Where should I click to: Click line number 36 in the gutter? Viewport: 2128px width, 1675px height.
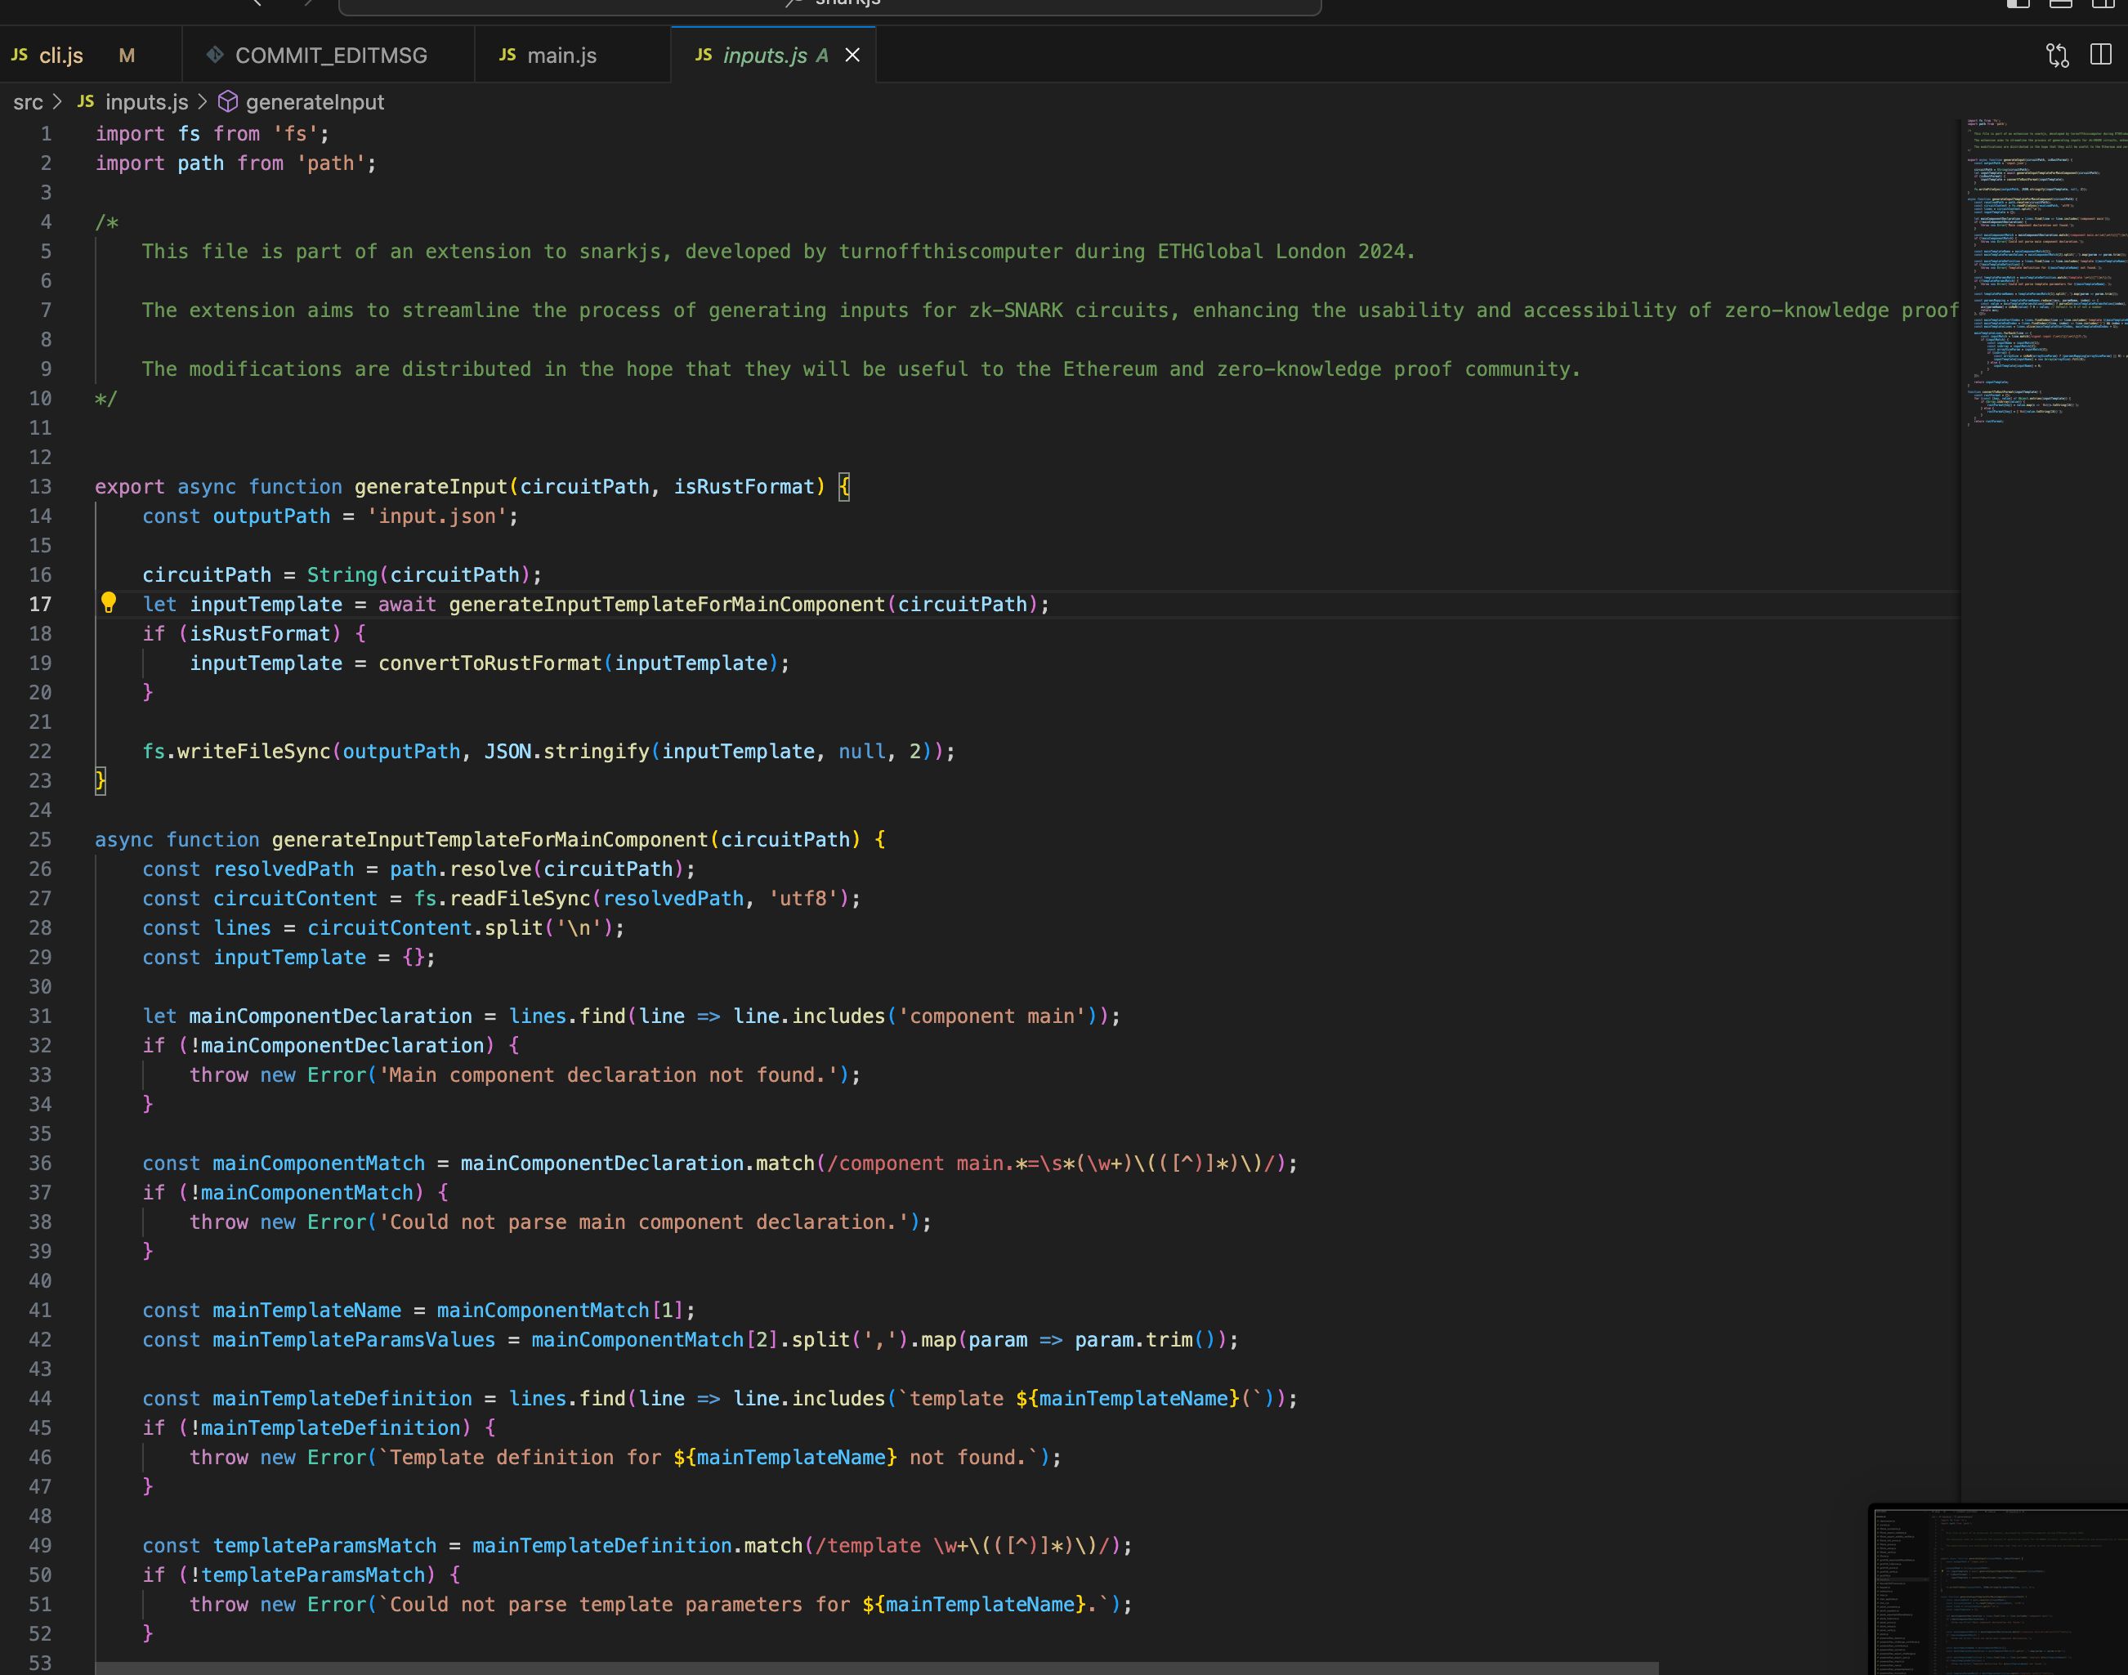(x=40, y=1163)
